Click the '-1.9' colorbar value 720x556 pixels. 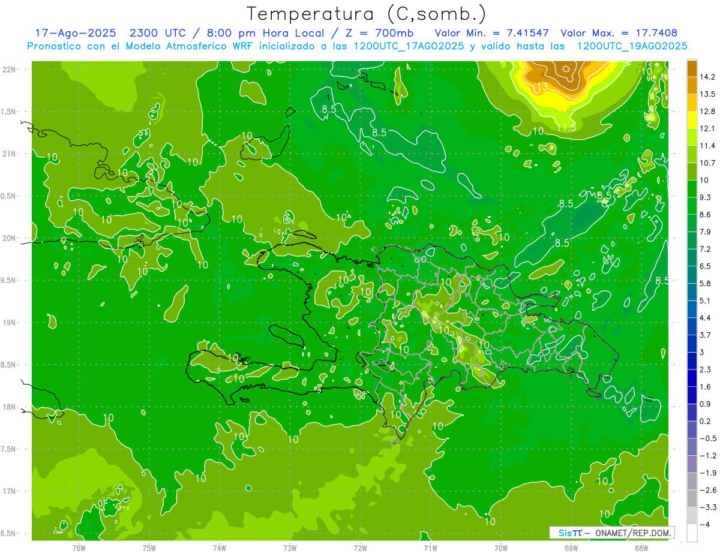coord(707,473)
